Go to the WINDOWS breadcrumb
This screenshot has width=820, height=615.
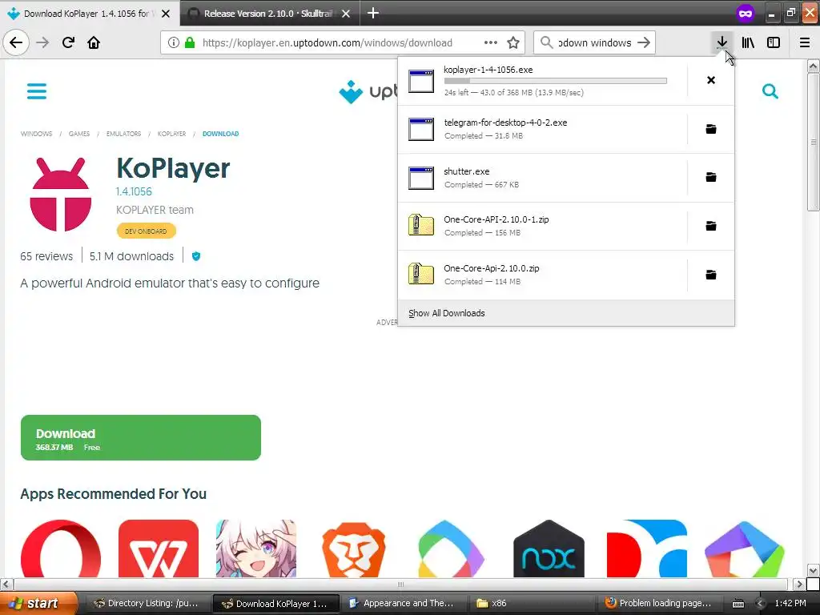coord(36,134)
